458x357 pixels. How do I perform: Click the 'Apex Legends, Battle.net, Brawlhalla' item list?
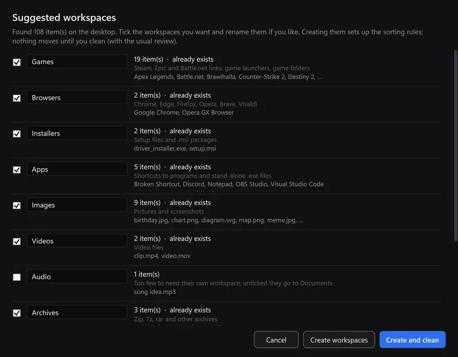pyautogui.click(x=228, y=77)
